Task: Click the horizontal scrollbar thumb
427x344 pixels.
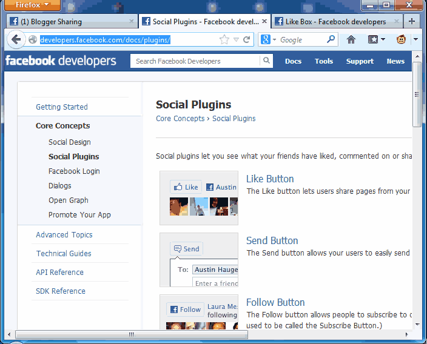Action: [x=132, y=334]
